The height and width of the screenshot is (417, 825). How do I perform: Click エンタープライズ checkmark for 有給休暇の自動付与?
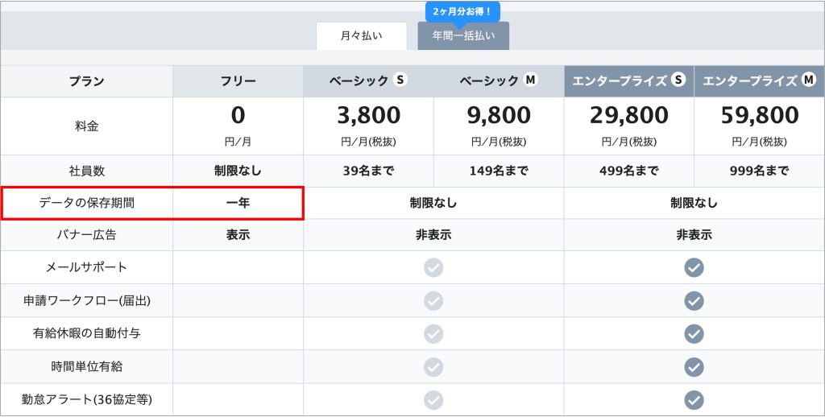(694, 333)
